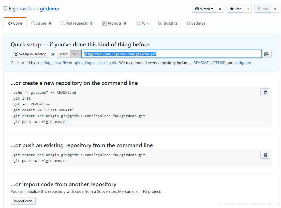The image size is (281, 208).
Task: Click '…or create a new repository' heading
Action: (74, 83)
